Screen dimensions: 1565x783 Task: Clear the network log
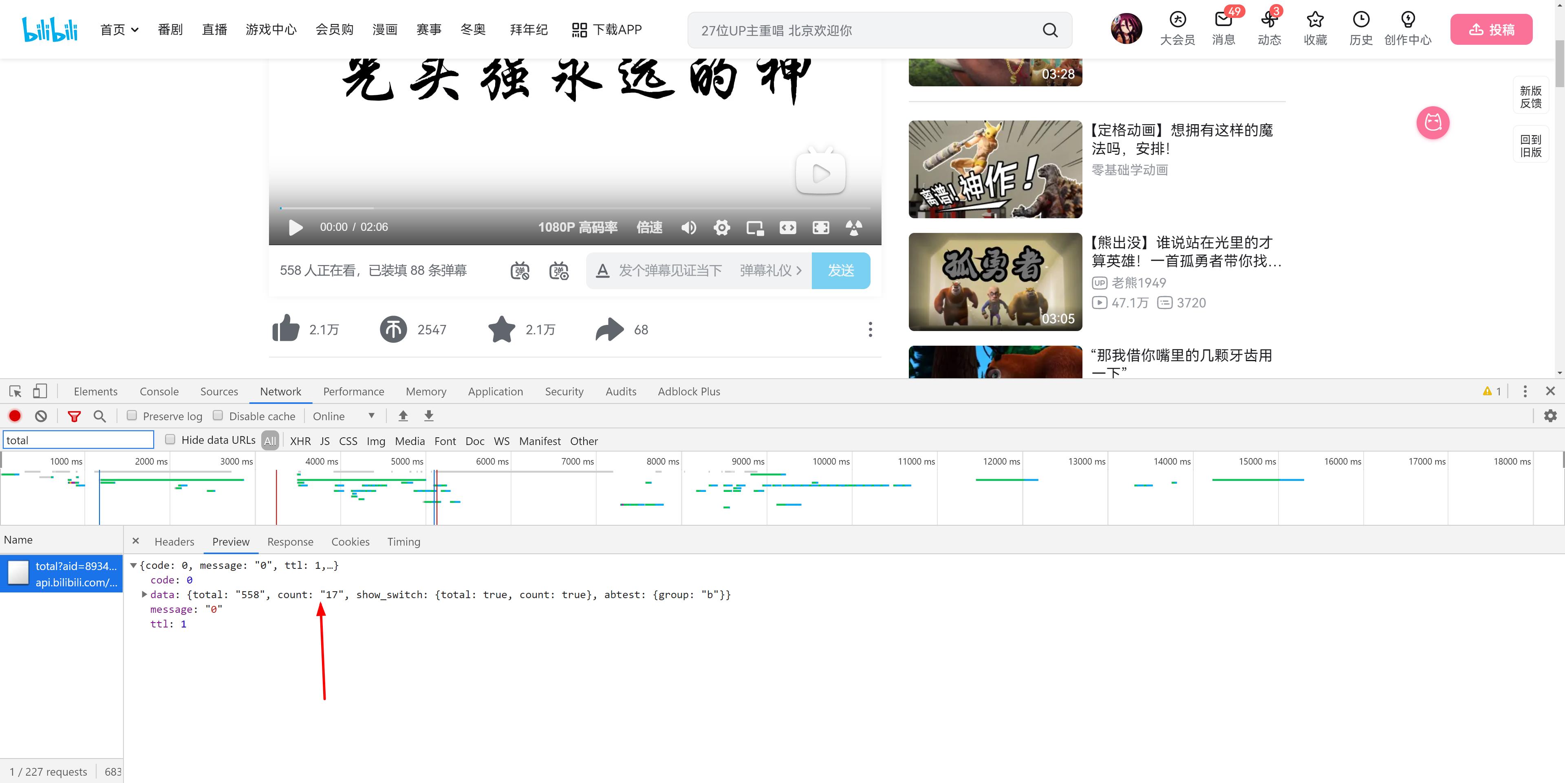[x=41, y=416]
